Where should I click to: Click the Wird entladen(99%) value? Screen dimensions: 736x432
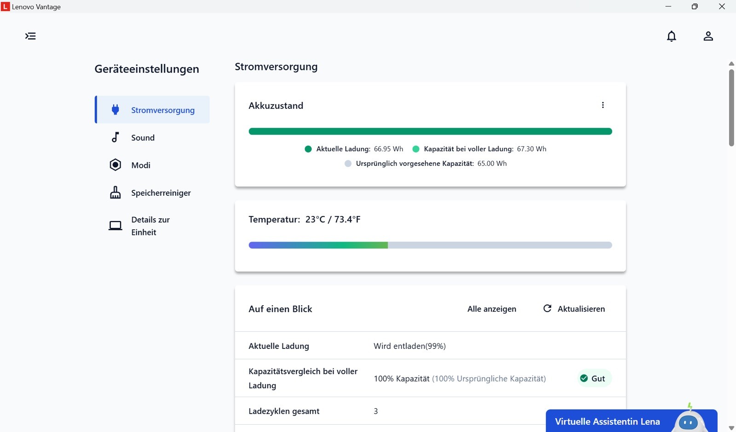tap(409, 346)
